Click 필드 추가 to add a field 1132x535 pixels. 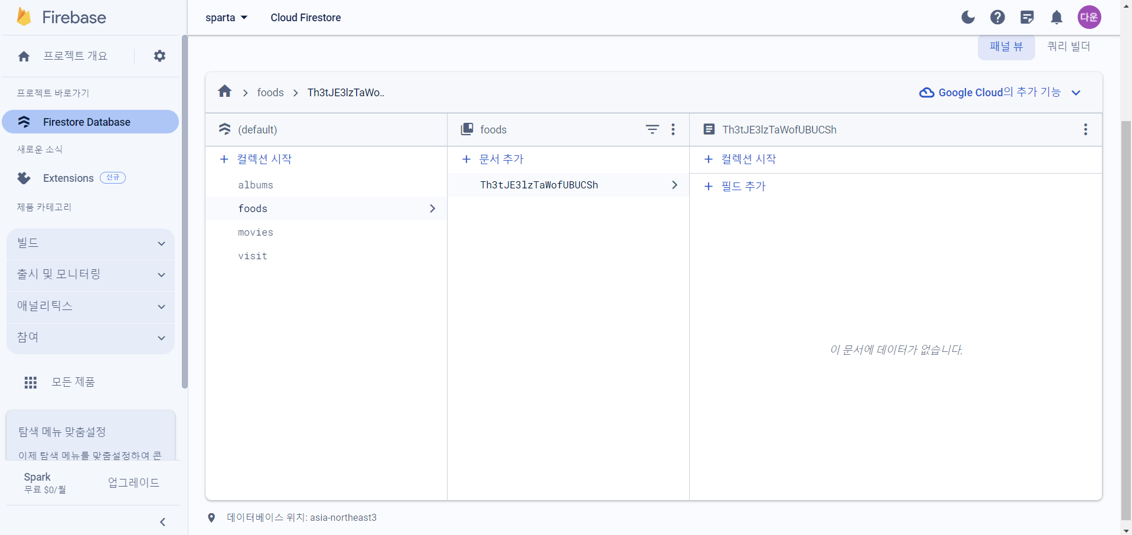743,186
